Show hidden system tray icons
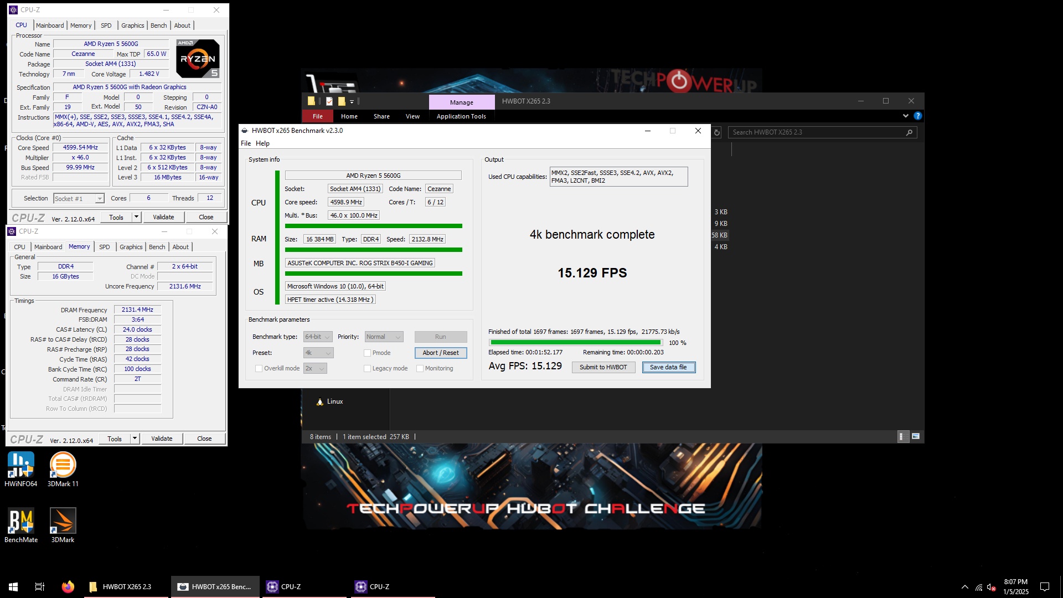Image resolution: width=1063 pixels, height=598 pixels. point(965,587)
